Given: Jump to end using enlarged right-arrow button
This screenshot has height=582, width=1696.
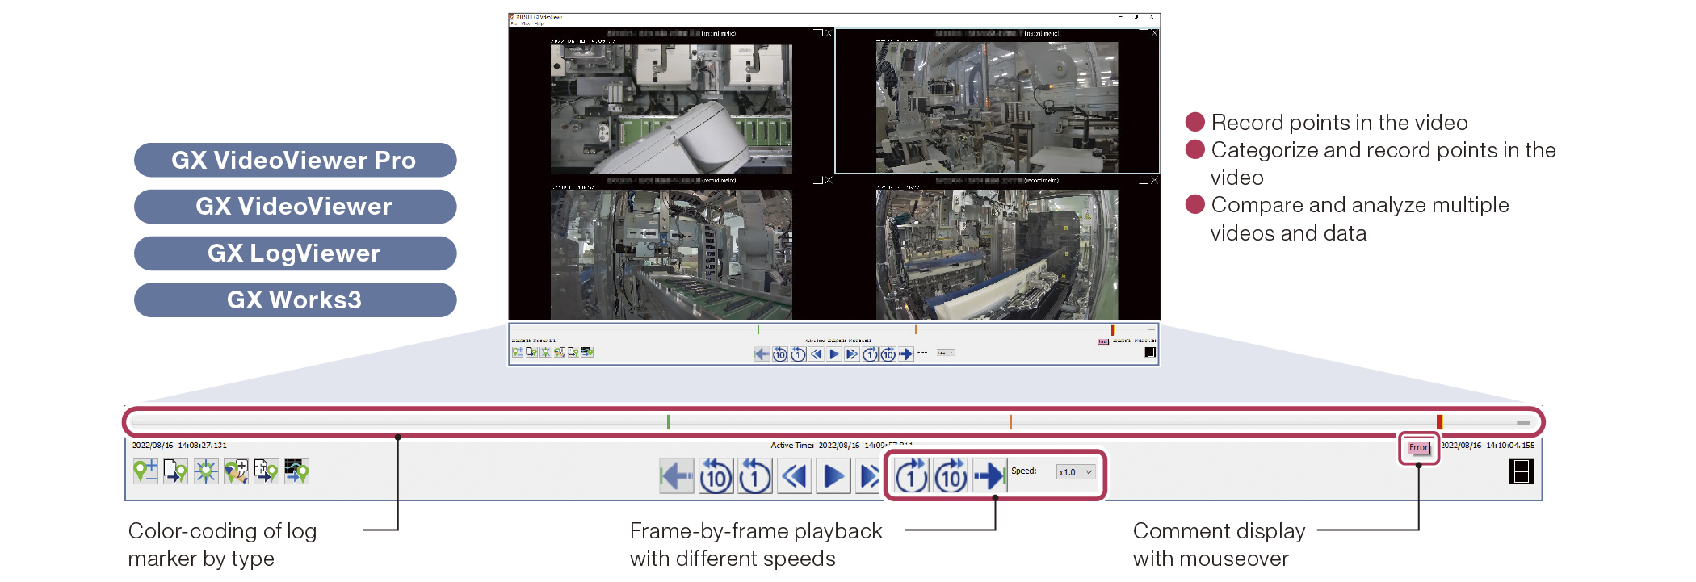Looking at the screenshot, I should [989, 476].
